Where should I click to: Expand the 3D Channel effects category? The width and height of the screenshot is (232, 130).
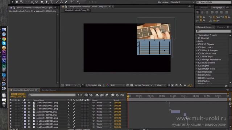pyautogui.click(x=196, y=38)
